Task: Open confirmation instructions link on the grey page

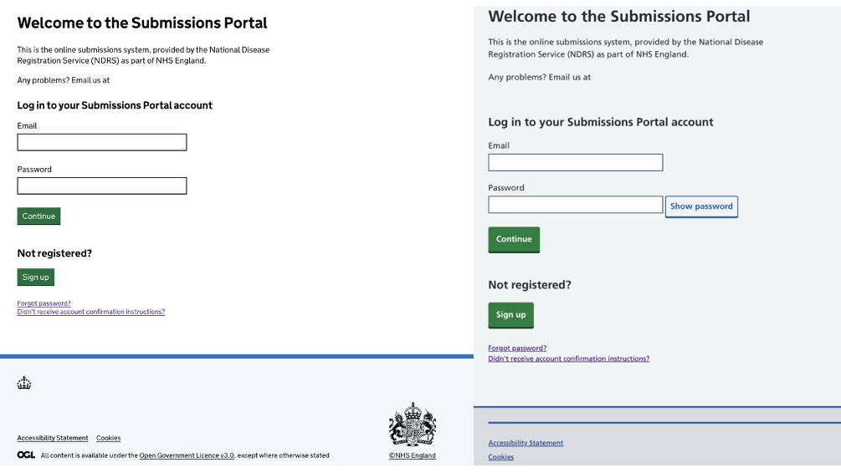Action: [568, 359]
